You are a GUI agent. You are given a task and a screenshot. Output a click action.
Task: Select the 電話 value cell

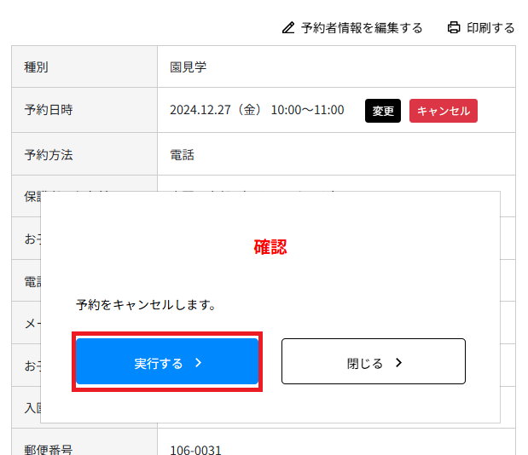click(183, 155)
